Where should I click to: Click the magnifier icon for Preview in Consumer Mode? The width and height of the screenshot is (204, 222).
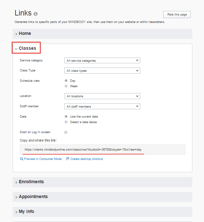[22, 159]
